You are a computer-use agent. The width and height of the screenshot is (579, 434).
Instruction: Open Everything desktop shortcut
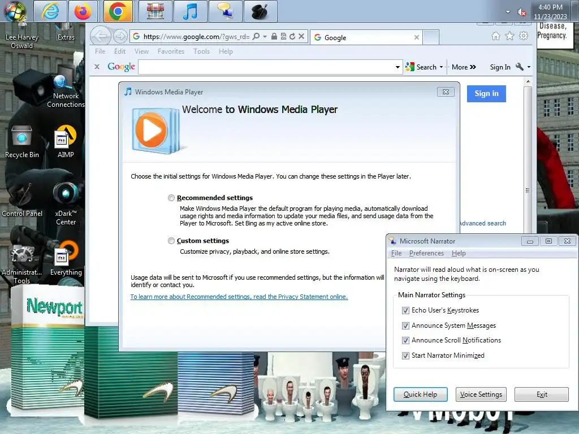click(66, 258)
